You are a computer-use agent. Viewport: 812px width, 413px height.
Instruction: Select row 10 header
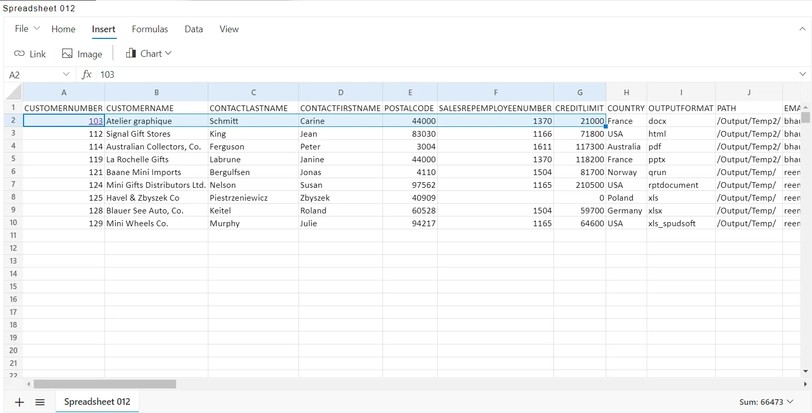(x=13, y=223)
